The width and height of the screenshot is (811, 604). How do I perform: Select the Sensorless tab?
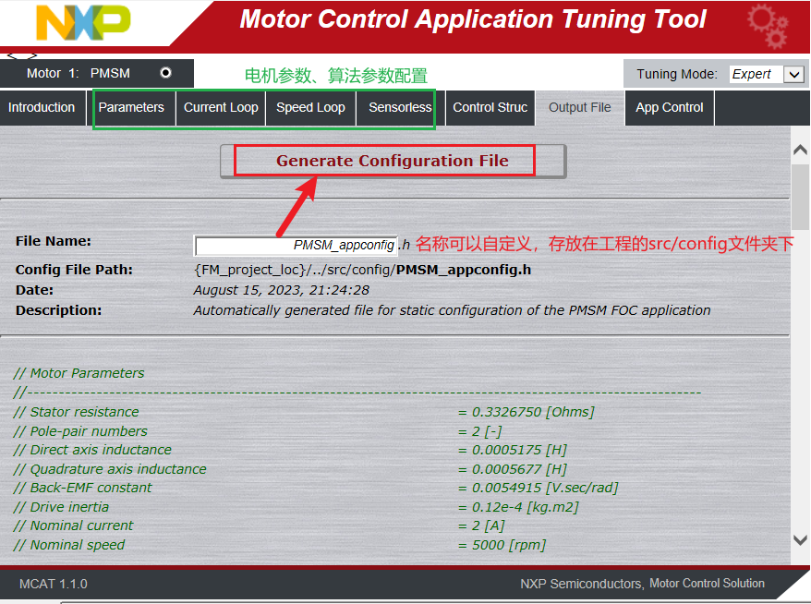click(x=400, y=107)
